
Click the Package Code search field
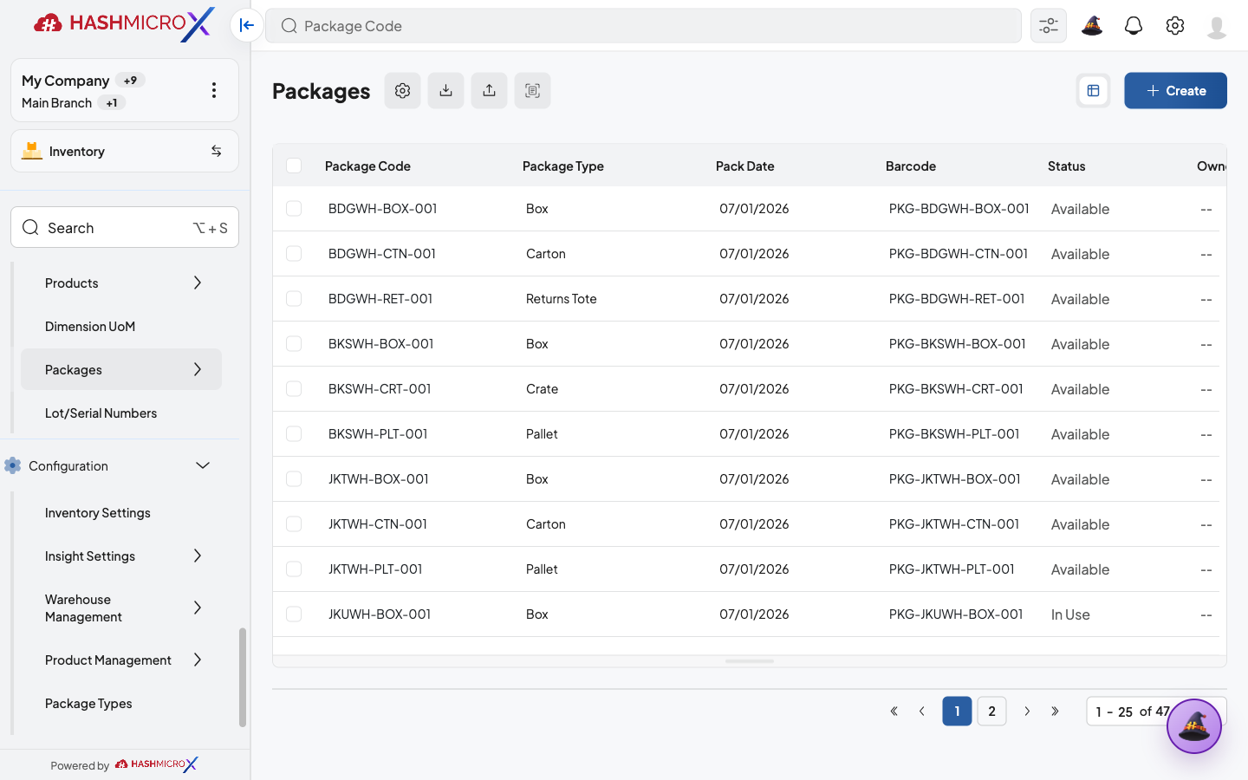pos(643,26)
